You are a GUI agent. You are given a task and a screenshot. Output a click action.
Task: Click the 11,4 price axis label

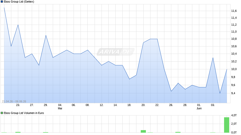tap(234, 18)
